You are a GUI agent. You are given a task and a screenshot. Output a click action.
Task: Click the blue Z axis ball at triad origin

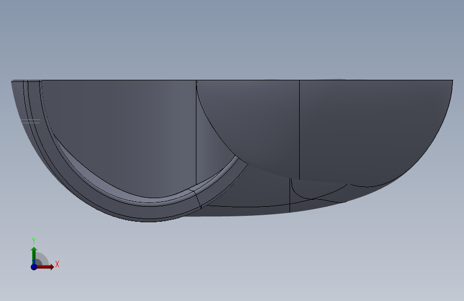[x=34, y=267]
